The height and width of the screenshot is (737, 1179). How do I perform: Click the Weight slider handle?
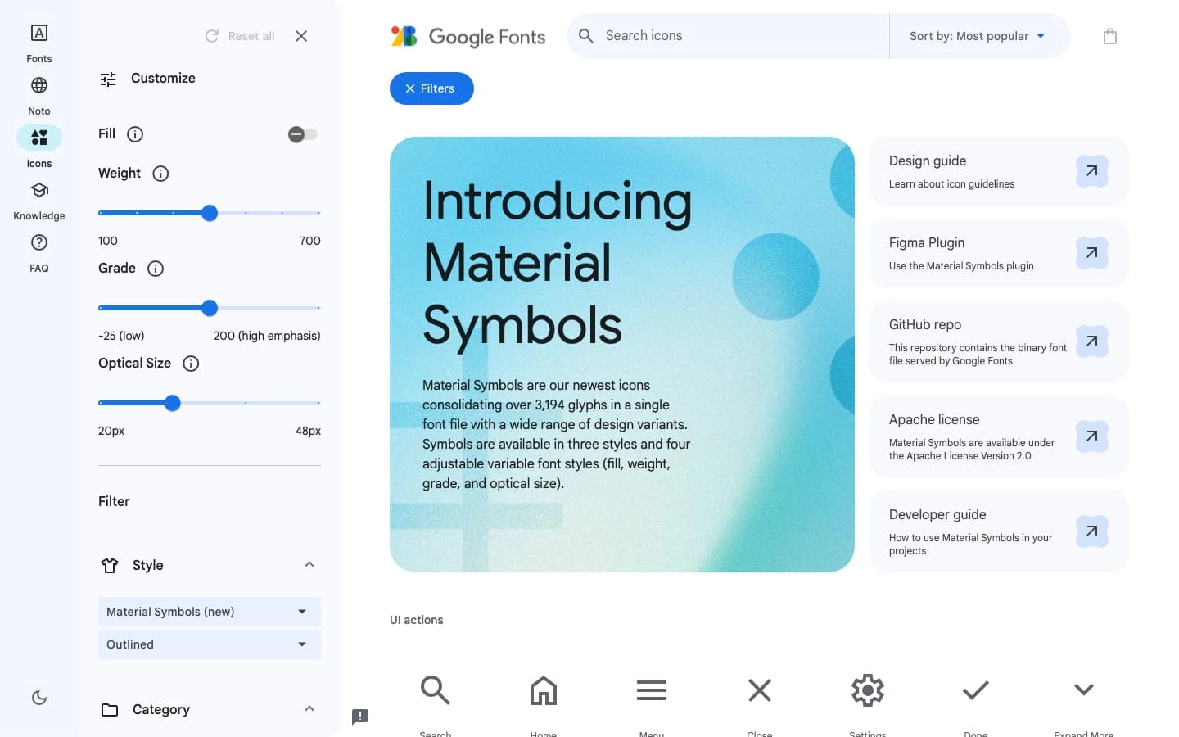[210, 213]
